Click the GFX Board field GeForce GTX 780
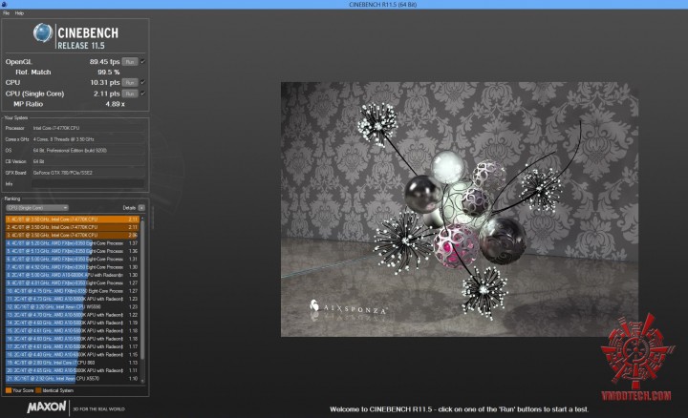Screen dimensions: 688x418 88,173
